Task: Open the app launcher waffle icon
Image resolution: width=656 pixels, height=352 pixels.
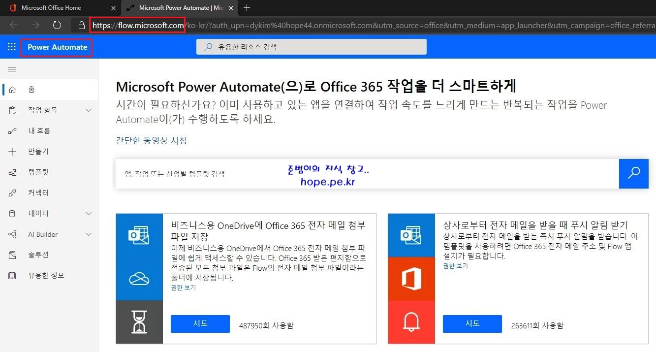Action: pyautogui.click(x=12, y=47)
